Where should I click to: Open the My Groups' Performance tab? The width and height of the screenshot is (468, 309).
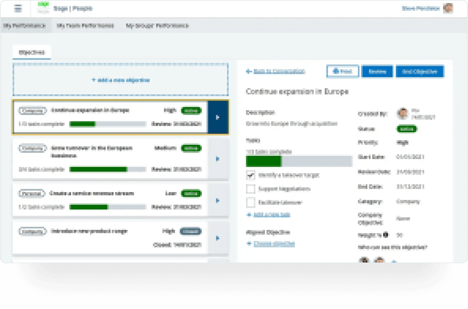point(156,25)
